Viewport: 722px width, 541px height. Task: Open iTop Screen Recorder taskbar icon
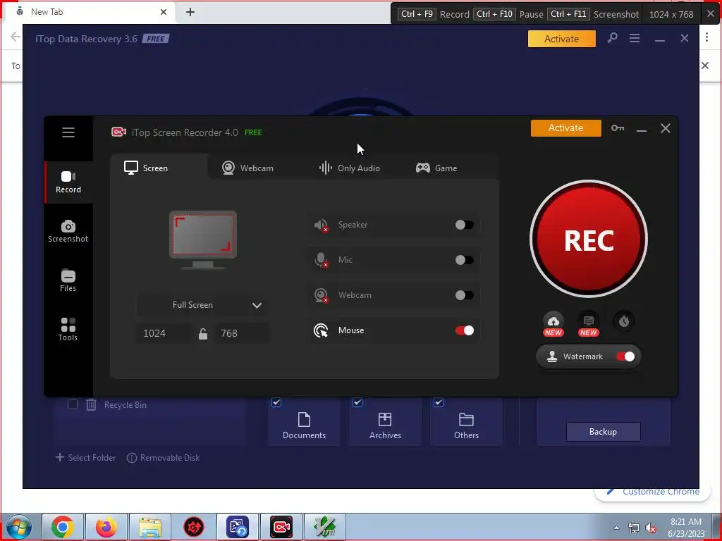[281, 527]
